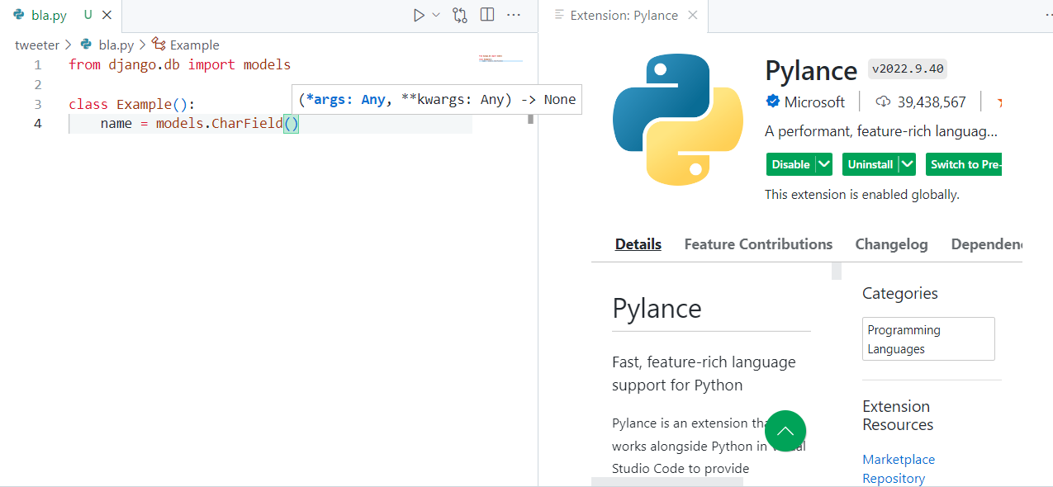
Task: Click the Python symbol icon on the bla.py tab
Action: click(x=18, y=14)
